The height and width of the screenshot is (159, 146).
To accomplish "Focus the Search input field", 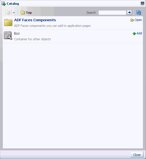I will click(x=112, y=13).
